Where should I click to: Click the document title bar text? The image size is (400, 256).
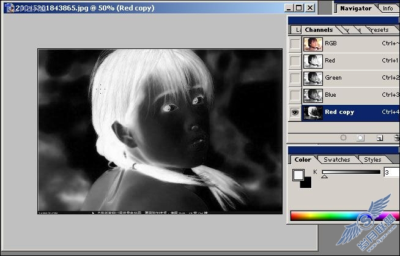click(85, 8)
